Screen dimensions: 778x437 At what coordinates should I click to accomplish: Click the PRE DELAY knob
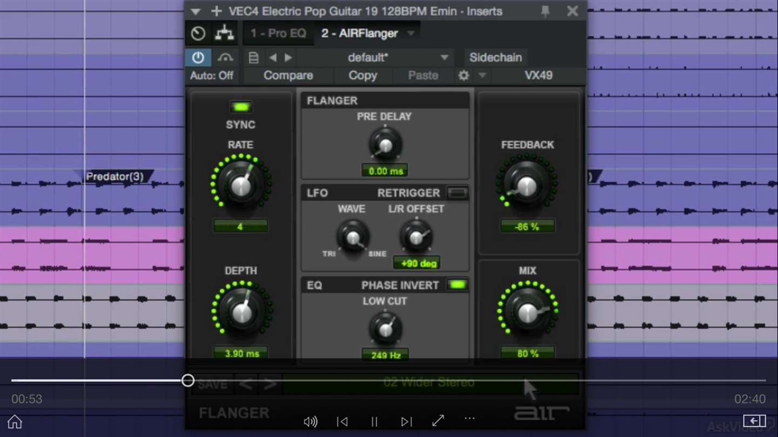[x=385, y=145]
